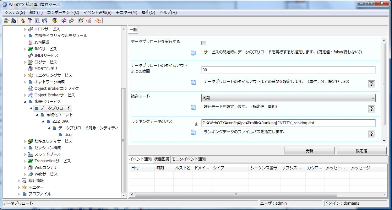
Task: Click the ? help icon for ランキングデータのパス
Action: click(371, 134)
